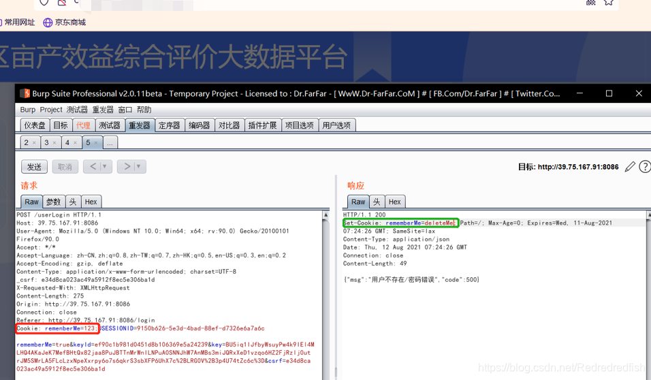Click the Cookie header line in request

pos(140,328)
